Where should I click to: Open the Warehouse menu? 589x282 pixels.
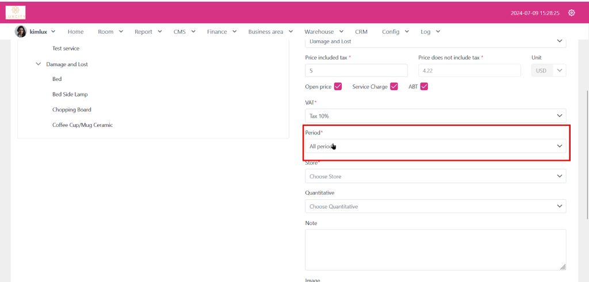[x=323, y=32]
